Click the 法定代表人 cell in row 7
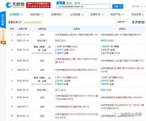Viewport: 146px width, 121px height. point(42,90)
